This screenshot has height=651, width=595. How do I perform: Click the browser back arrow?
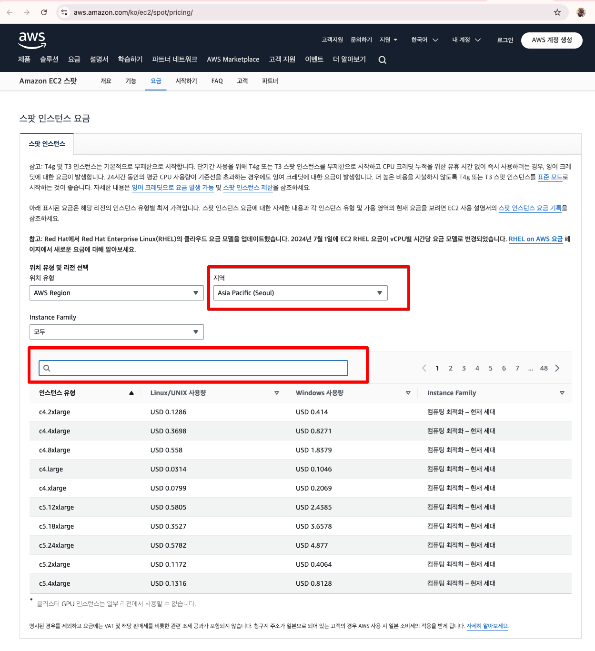coord(10,12)
